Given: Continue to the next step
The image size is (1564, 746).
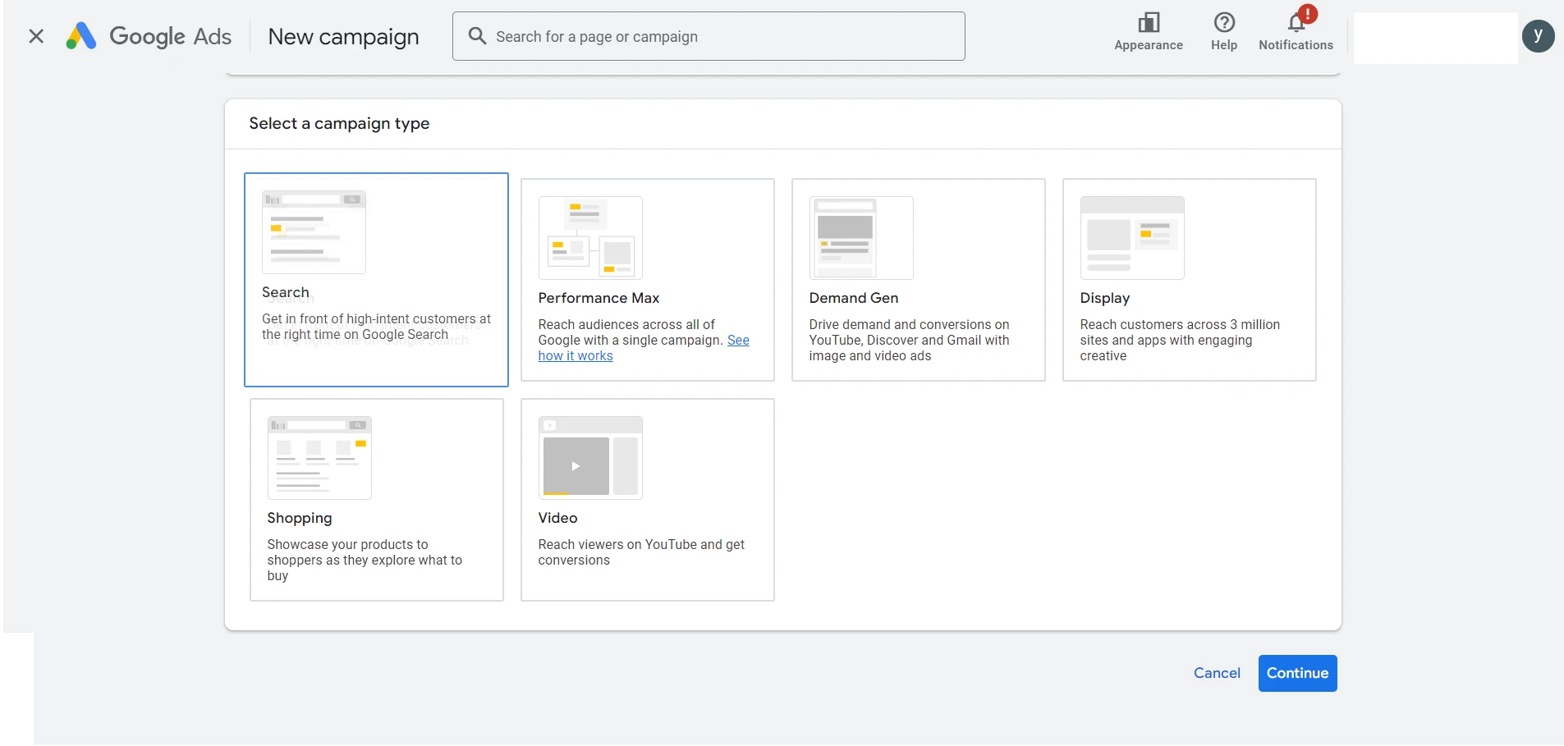Looking at the screenshot, I should tap(1297, 673).
